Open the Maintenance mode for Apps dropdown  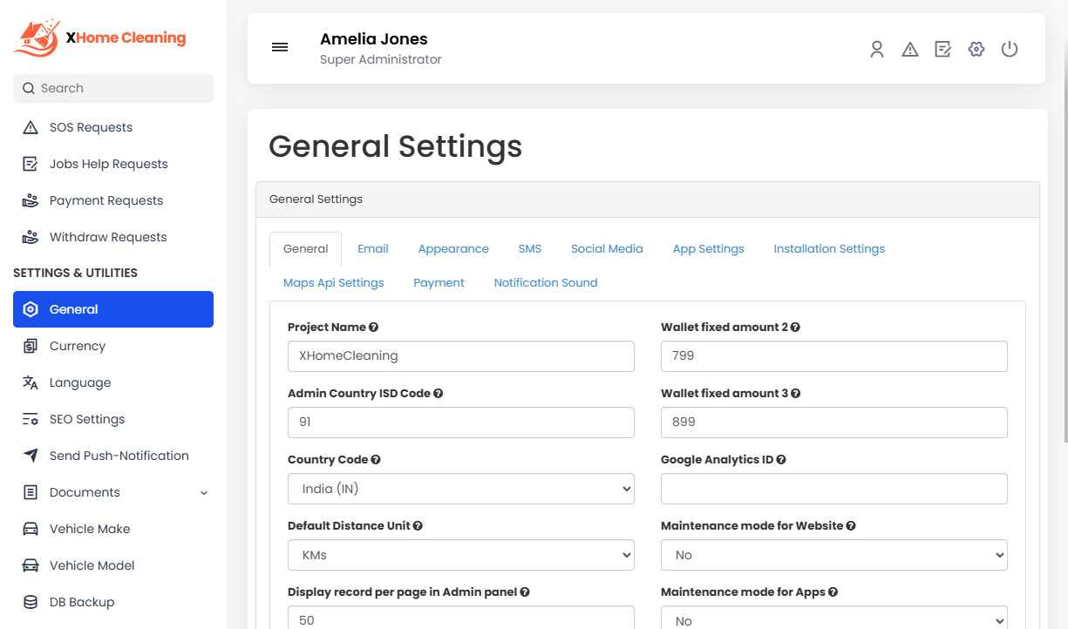(x=833, y=618)
